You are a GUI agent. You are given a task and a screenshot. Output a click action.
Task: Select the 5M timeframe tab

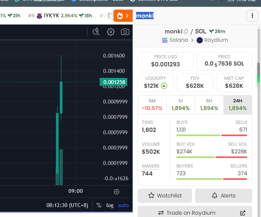(152, 105)
